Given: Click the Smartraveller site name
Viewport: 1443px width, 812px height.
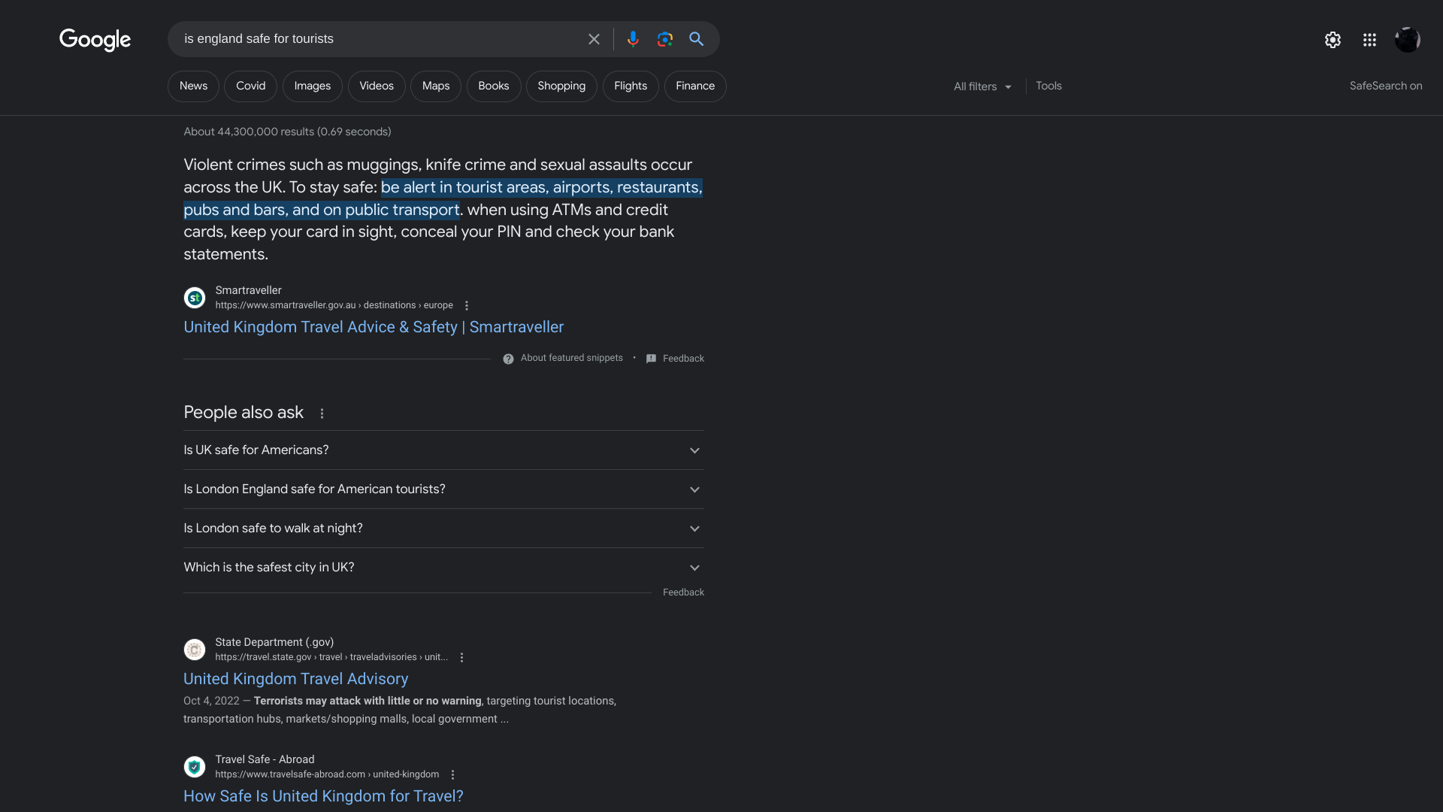Looking at the screenshot, I should (248, 290).
